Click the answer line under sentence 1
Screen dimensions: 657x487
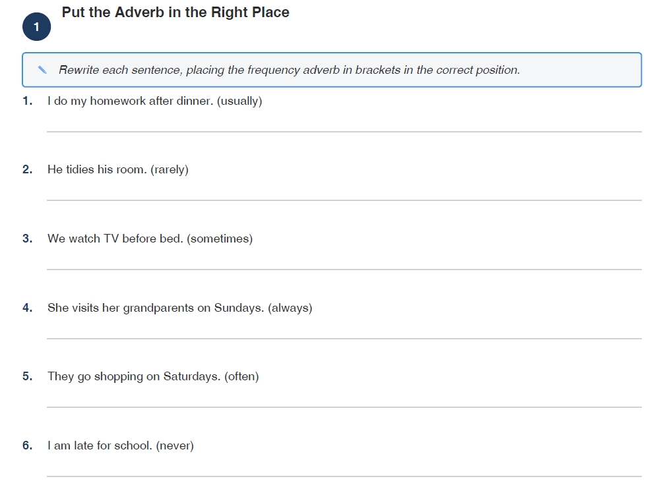tap(344, 132)
